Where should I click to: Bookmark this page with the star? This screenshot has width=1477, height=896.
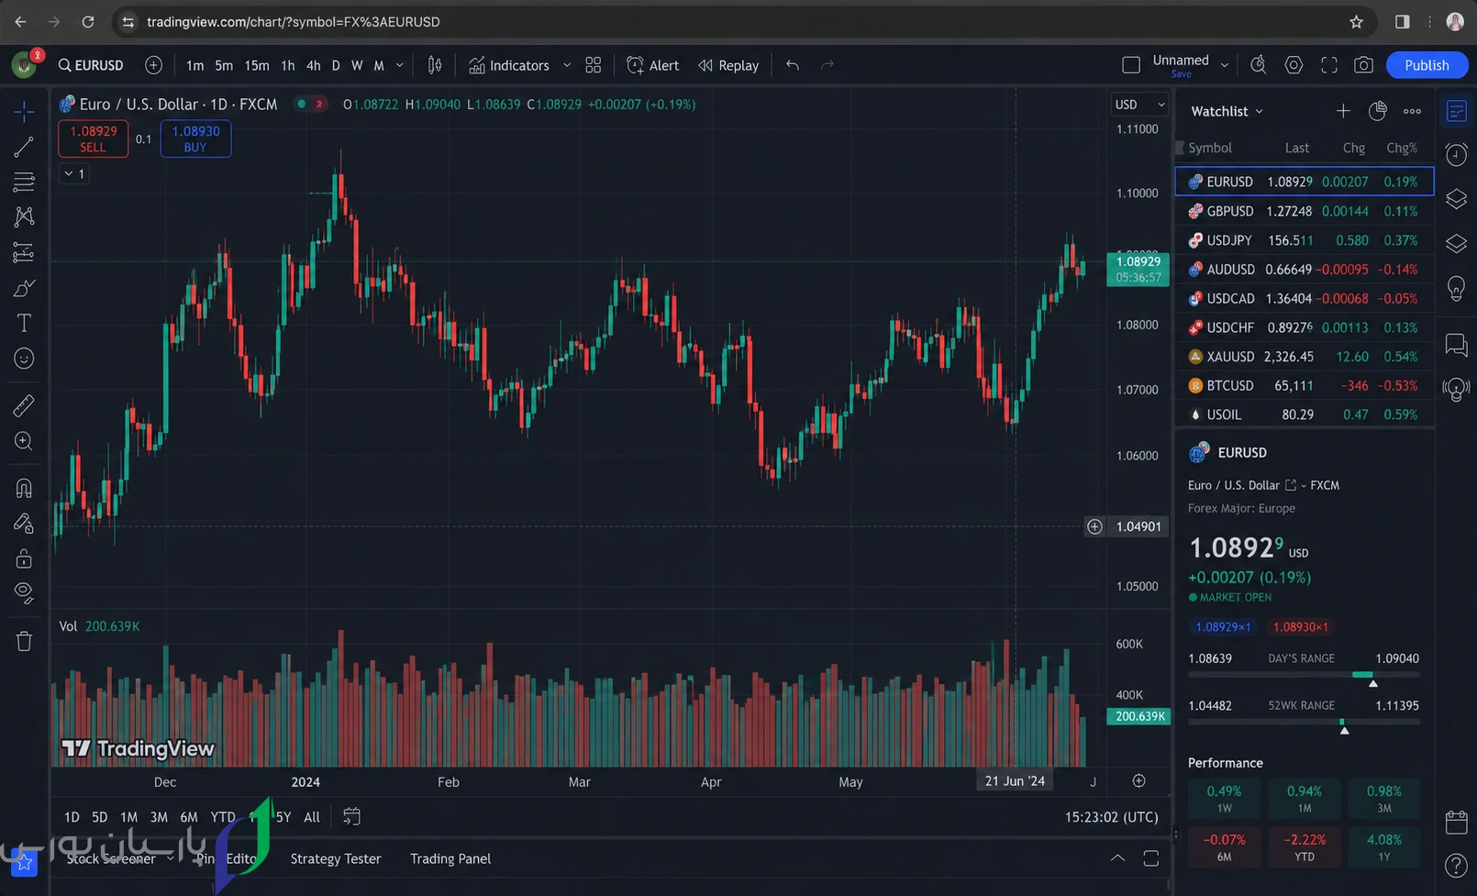[1356, 22]
